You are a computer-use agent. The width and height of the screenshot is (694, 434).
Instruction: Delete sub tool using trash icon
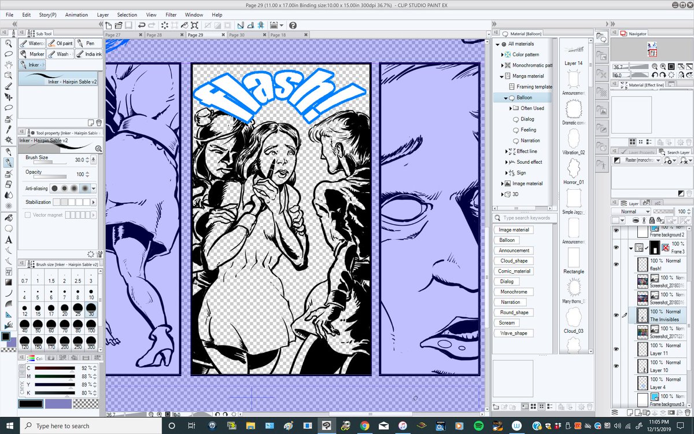pyautogui.click(x=99, y=123)
